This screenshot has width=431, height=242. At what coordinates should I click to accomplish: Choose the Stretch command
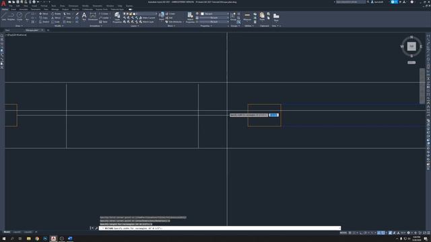(44, 22)
